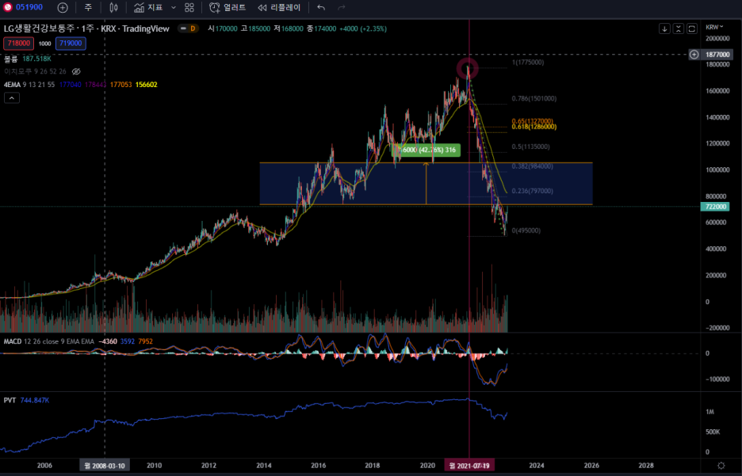The image size is (742, 476).
Task: Click the 1877000 crosshair price label
Action: point(717,55)
